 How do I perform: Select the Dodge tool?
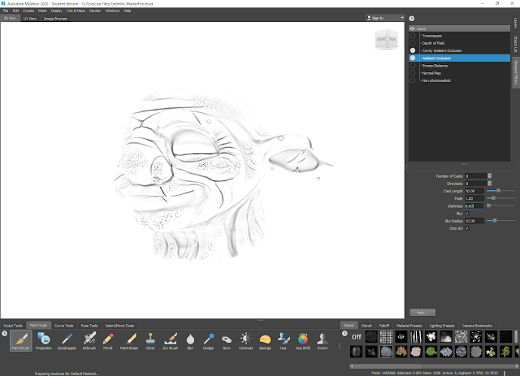tap(208, 341)
